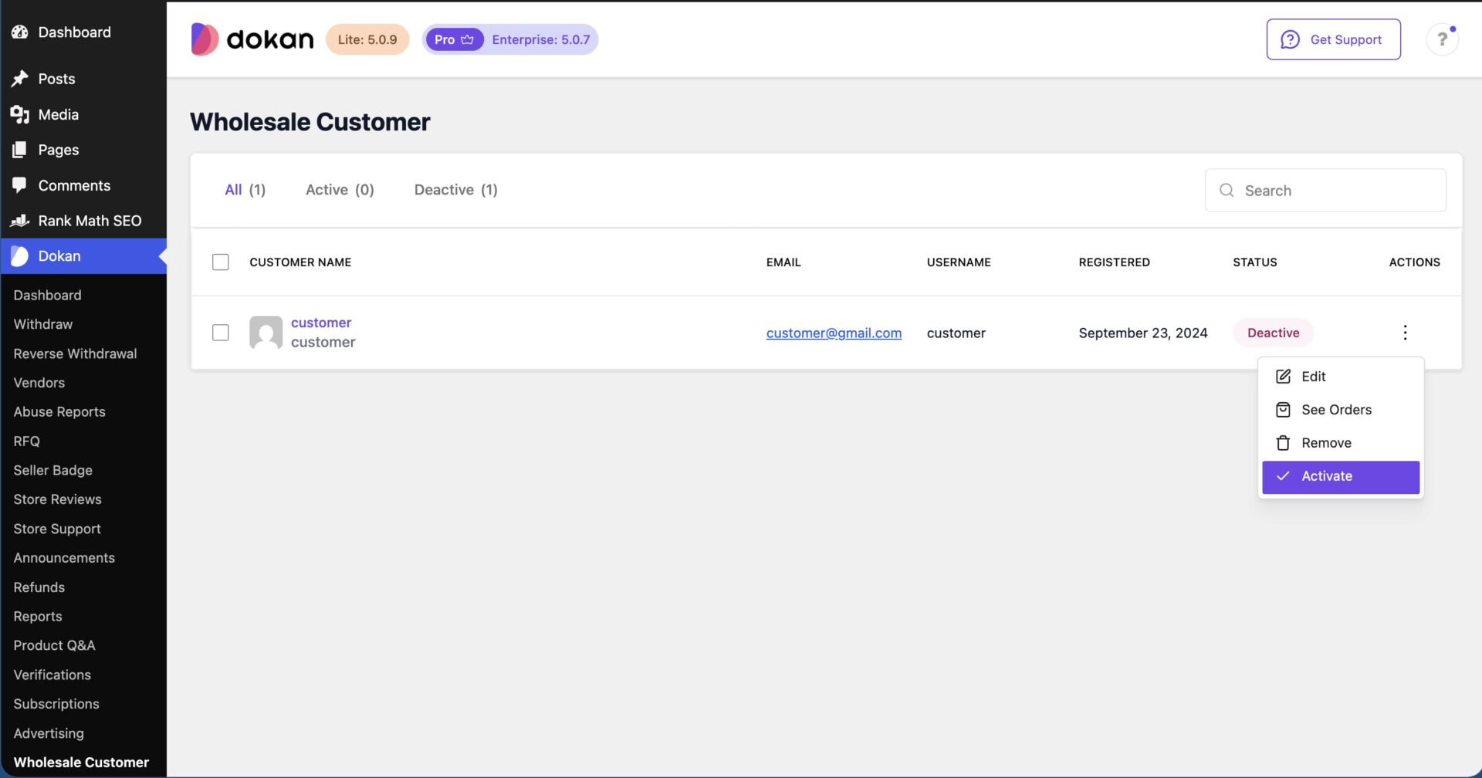Image resolution: width=1482 pixels, height=778 pixels.
Task: Open the Wholesale Customer submenu item
Action: click(x=81, y=763)
